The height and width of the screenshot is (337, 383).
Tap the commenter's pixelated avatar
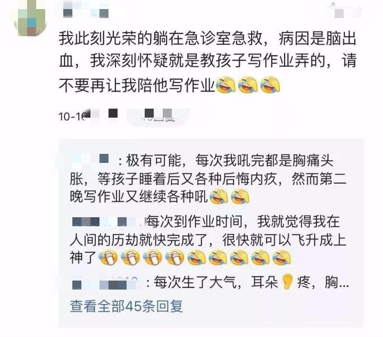[31, 19]
